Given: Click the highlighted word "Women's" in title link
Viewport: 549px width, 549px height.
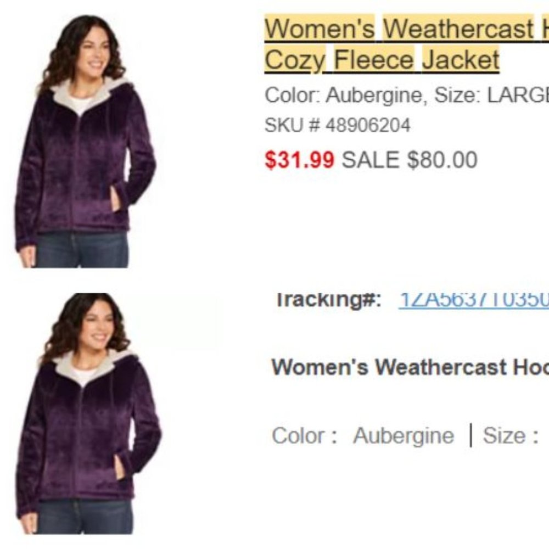Looking at the screenshot, I should 320,28.
